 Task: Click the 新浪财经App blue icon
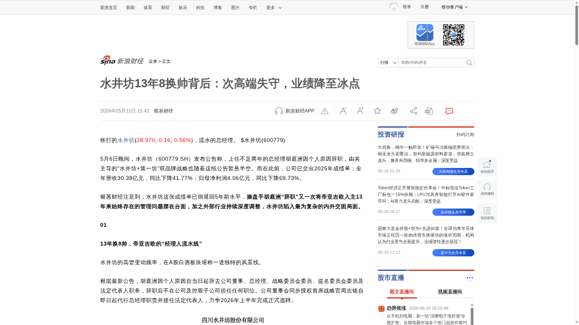[x=425, y=32]
